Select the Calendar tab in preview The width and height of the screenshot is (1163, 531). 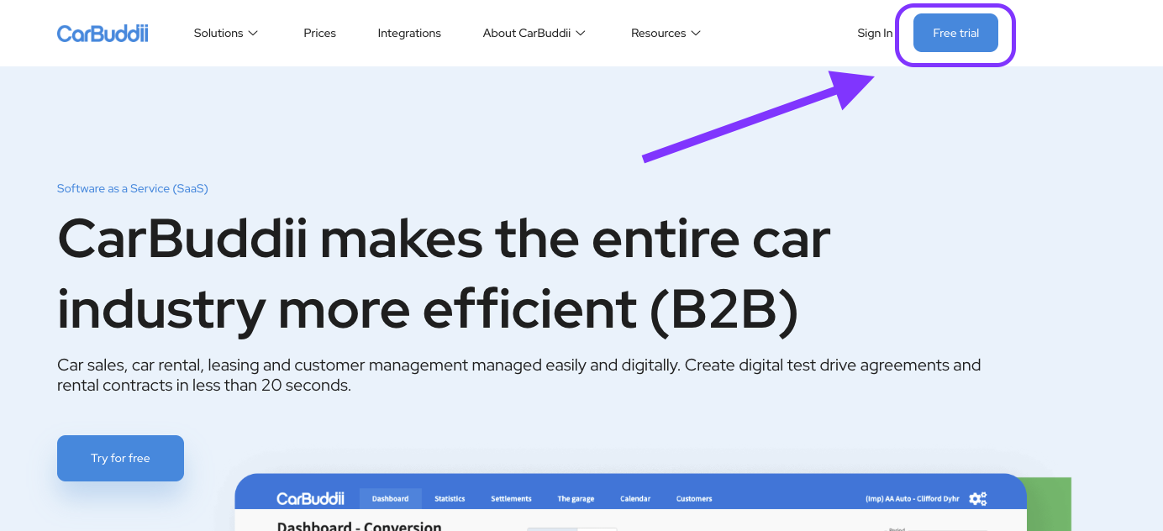(635, 498)
